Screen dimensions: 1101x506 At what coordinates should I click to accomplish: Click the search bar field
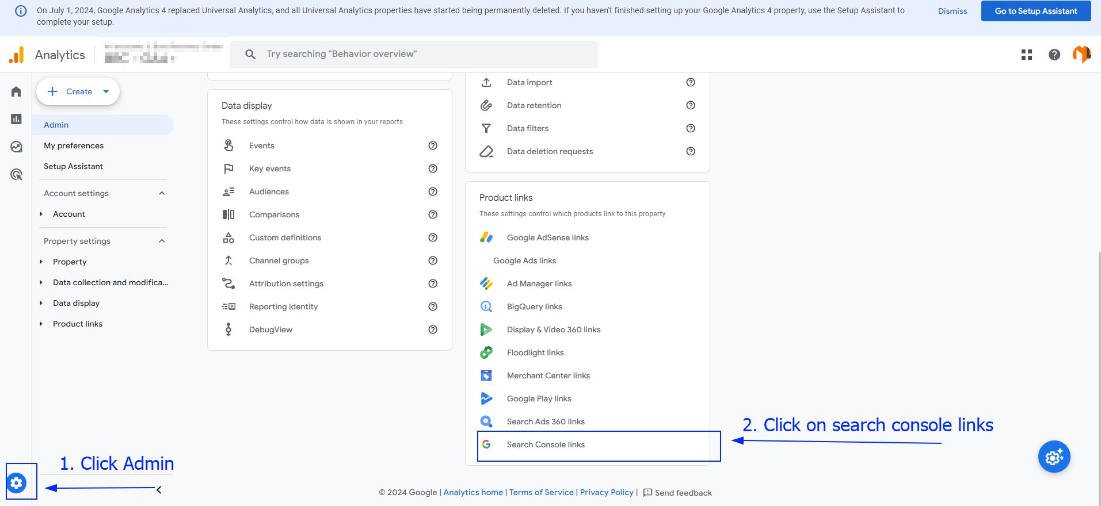pos(414,54)
